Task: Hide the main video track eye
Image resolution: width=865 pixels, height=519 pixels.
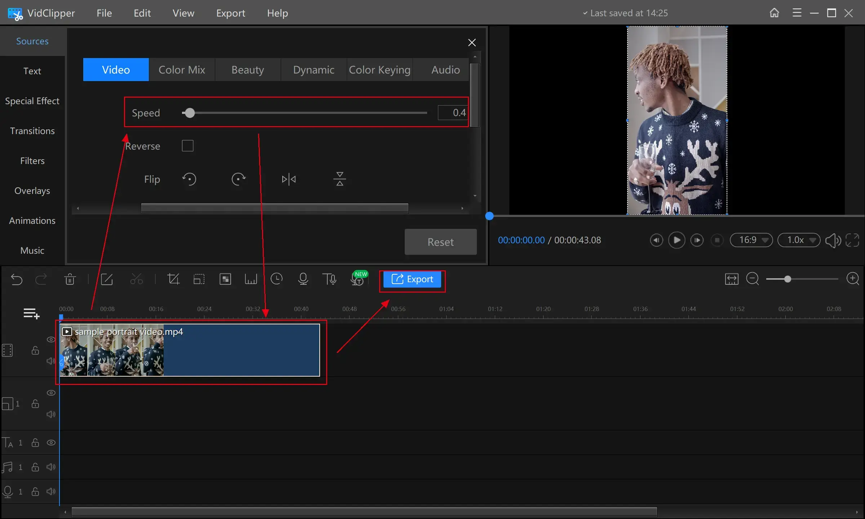Action: [51, 340]
